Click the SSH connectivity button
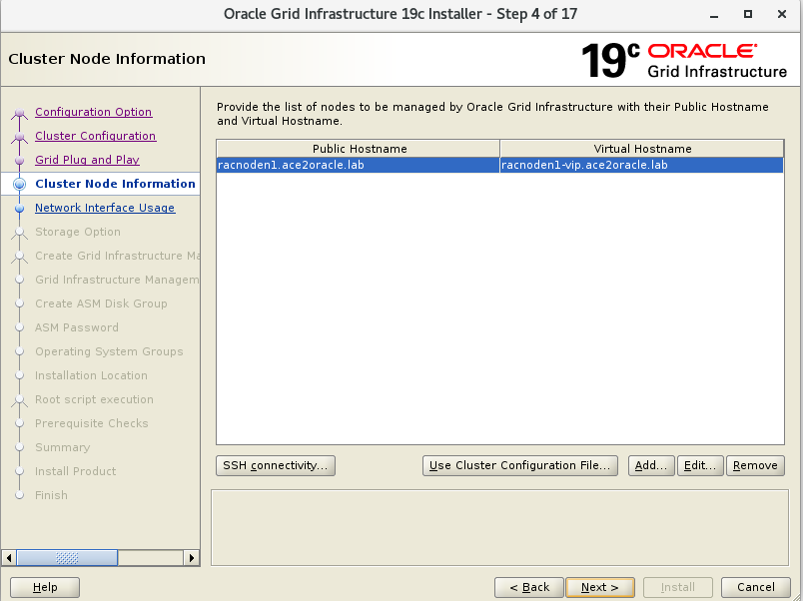The width and height of the screenshot is (803, 601). pyautogui.click(x=276, y=465)
